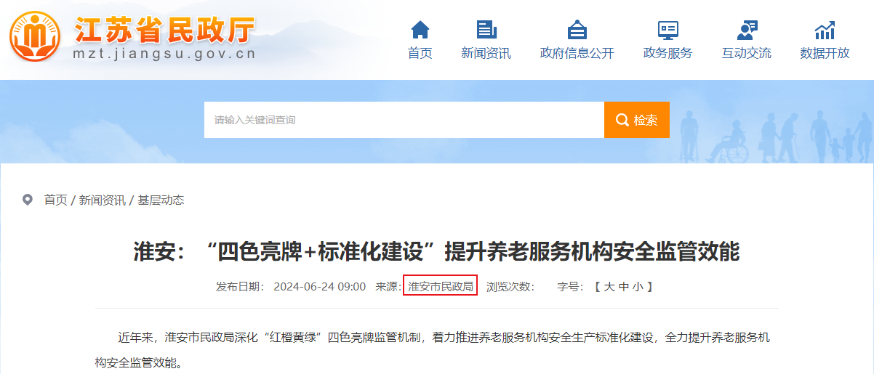
Task: Click the clipboard icon above 政府信息公开
Action: [577, 30]
